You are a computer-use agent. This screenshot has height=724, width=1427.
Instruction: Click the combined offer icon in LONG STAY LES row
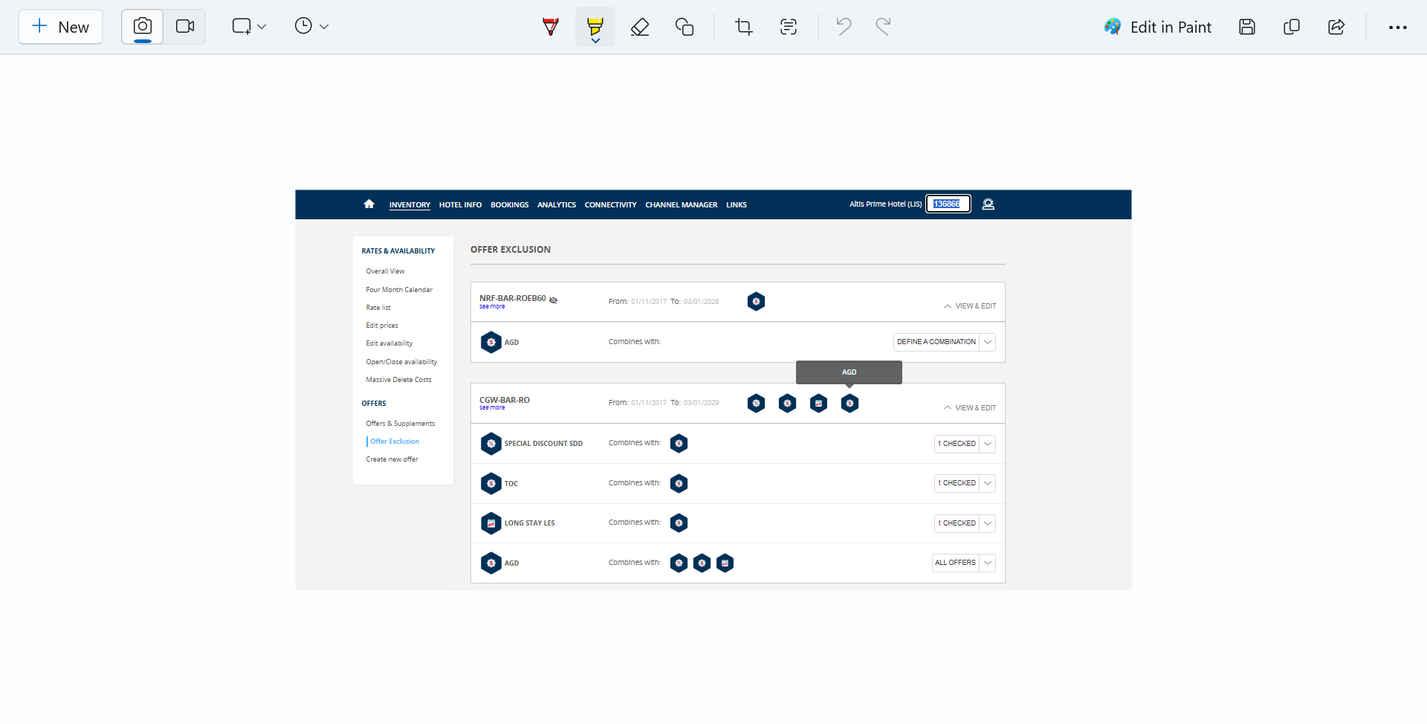coord(679,523)
